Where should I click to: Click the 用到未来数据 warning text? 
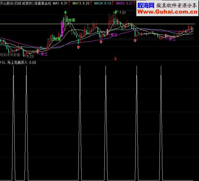10,55
